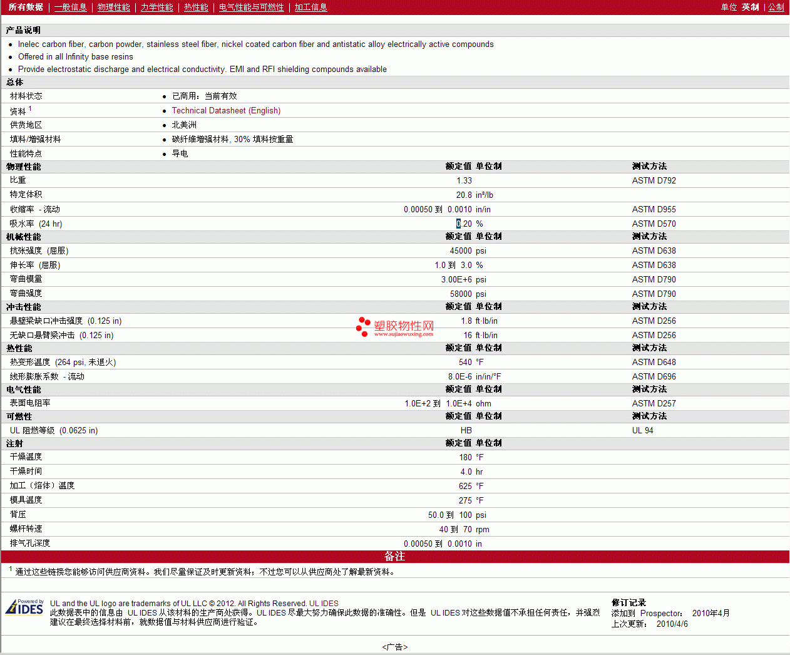This screenshot has height=655, width=790.
Task: Click the 0.20 water absorption value
Action: tap(464, 224)
